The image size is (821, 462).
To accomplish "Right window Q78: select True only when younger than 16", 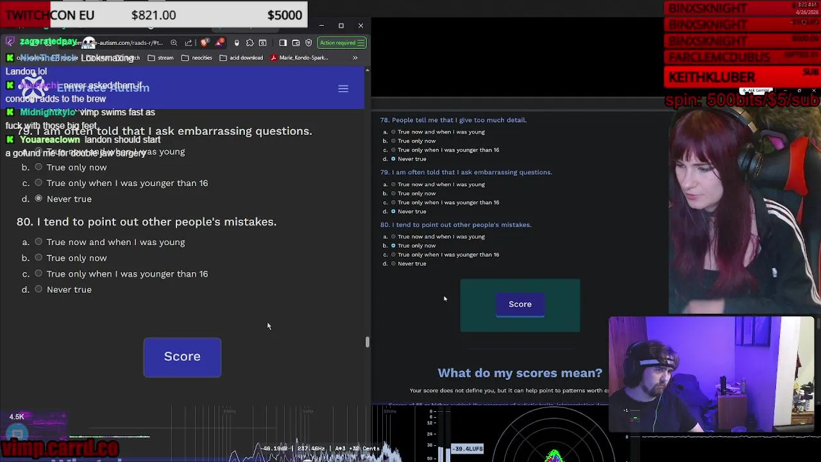I will pos(393,150).
